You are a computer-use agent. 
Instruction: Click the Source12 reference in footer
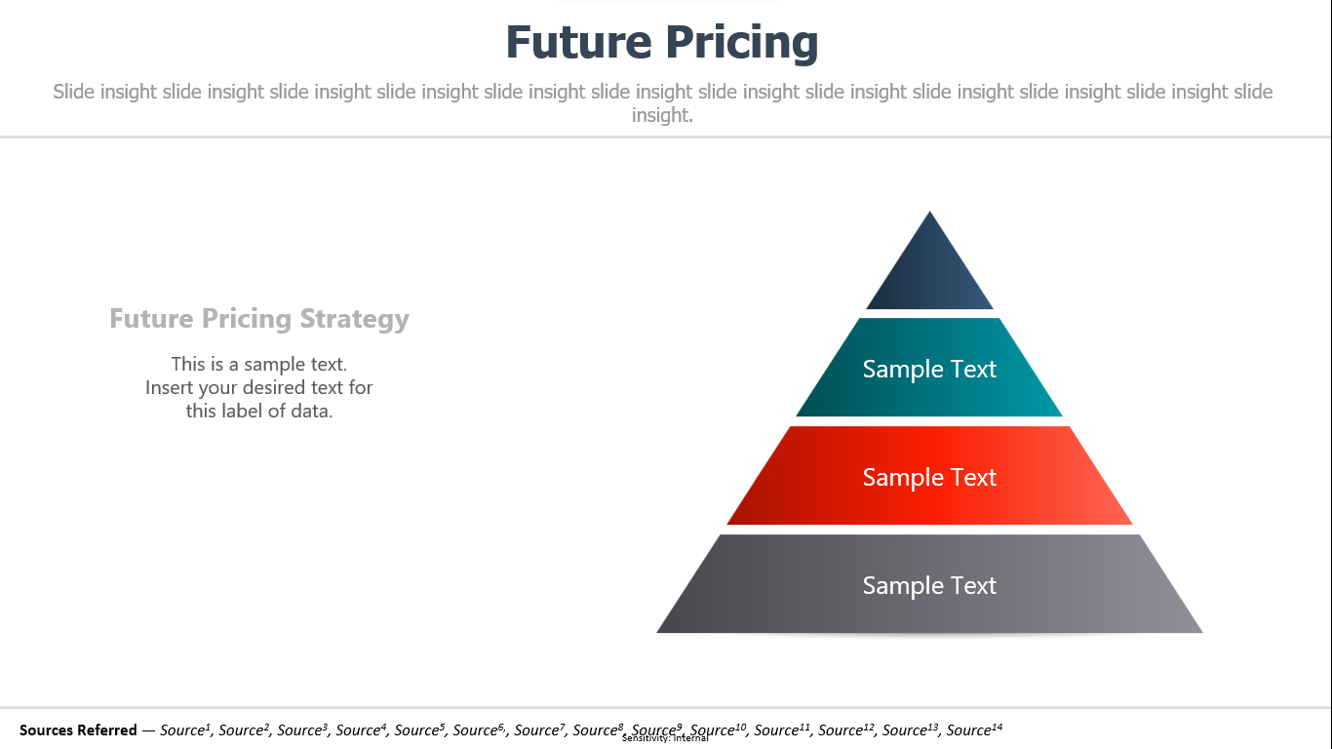(x=846, y=729)
